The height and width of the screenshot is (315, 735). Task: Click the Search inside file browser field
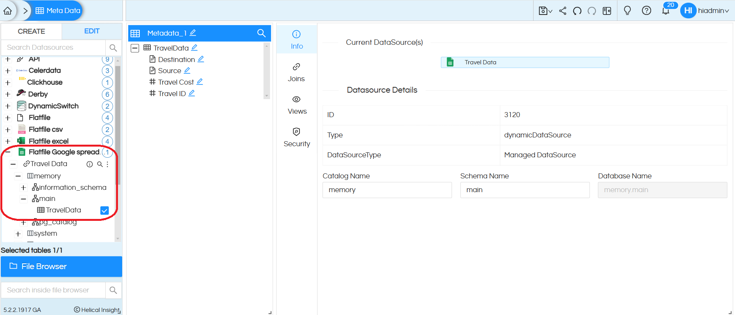[x=54, y=290]
